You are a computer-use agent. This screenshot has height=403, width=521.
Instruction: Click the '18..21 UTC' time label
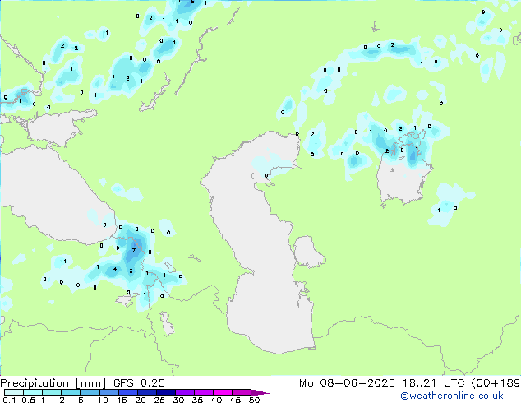pos(434,383)
